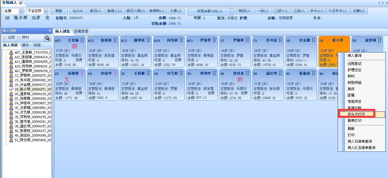Select bed card 22 范敬霞
The width and height of the screenshot is (388, 178).
point(70,85)
